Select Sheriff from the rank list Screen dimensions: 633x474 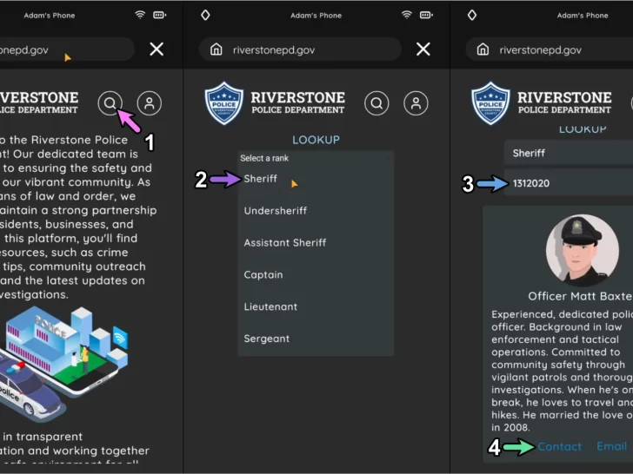261,179
